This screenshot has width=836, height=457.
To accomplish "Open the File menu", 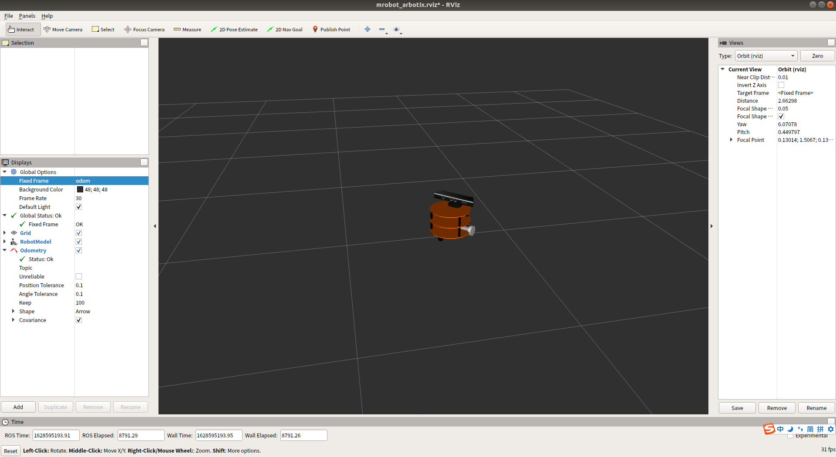I will pyautogui.click(x=9, y=16).
